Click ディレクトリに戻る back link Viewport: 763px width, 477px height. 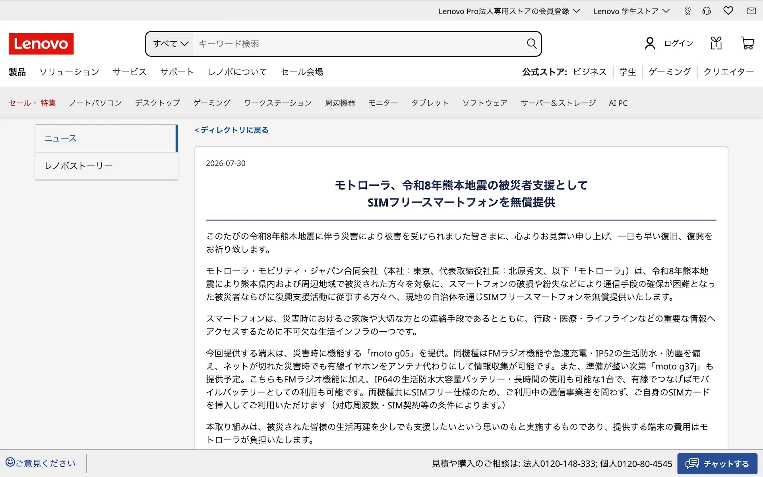pos(231,130)
